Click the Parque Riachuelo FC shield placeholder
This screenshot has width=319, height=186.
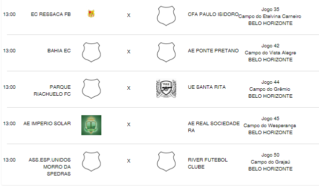pyautogui.click(x=91, y=89)
